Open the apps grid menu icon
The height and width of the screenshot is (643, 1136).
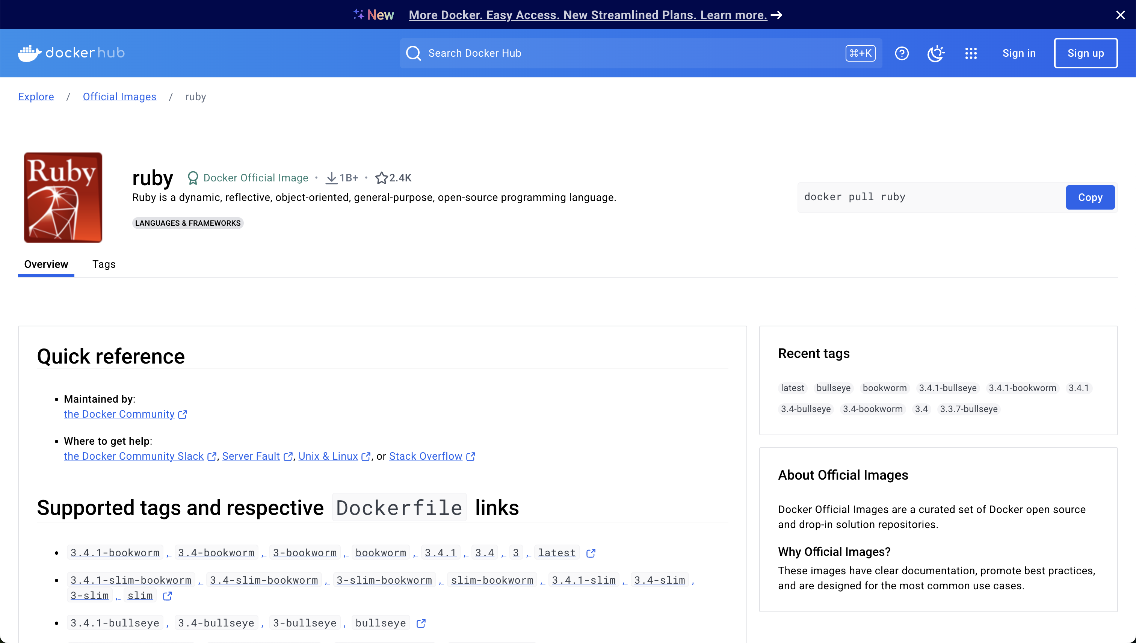971,53
